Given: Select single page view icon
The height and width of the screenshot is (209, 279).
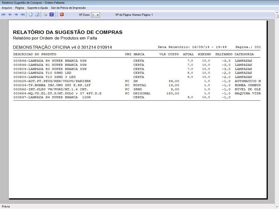Looking at the screenshot, I should coord(31,15).
